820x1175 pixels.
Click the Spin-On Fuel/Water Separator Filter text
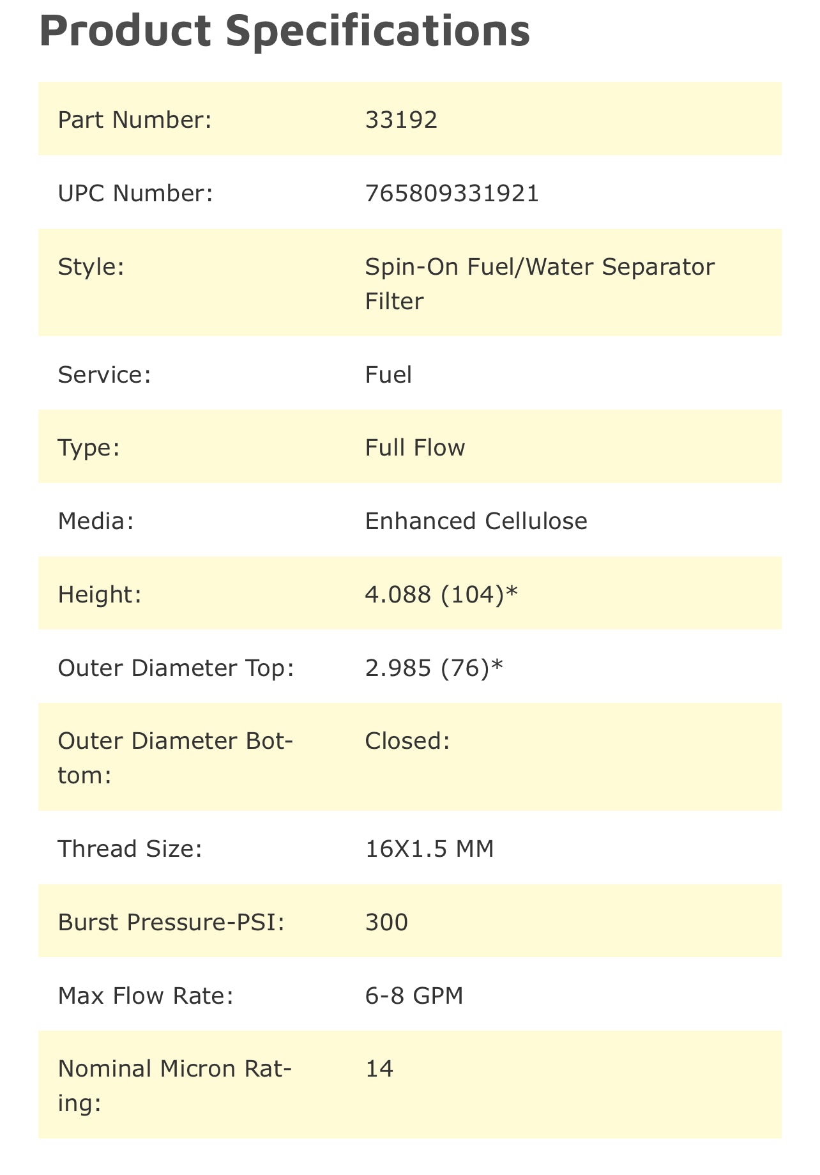click(539, 283)
